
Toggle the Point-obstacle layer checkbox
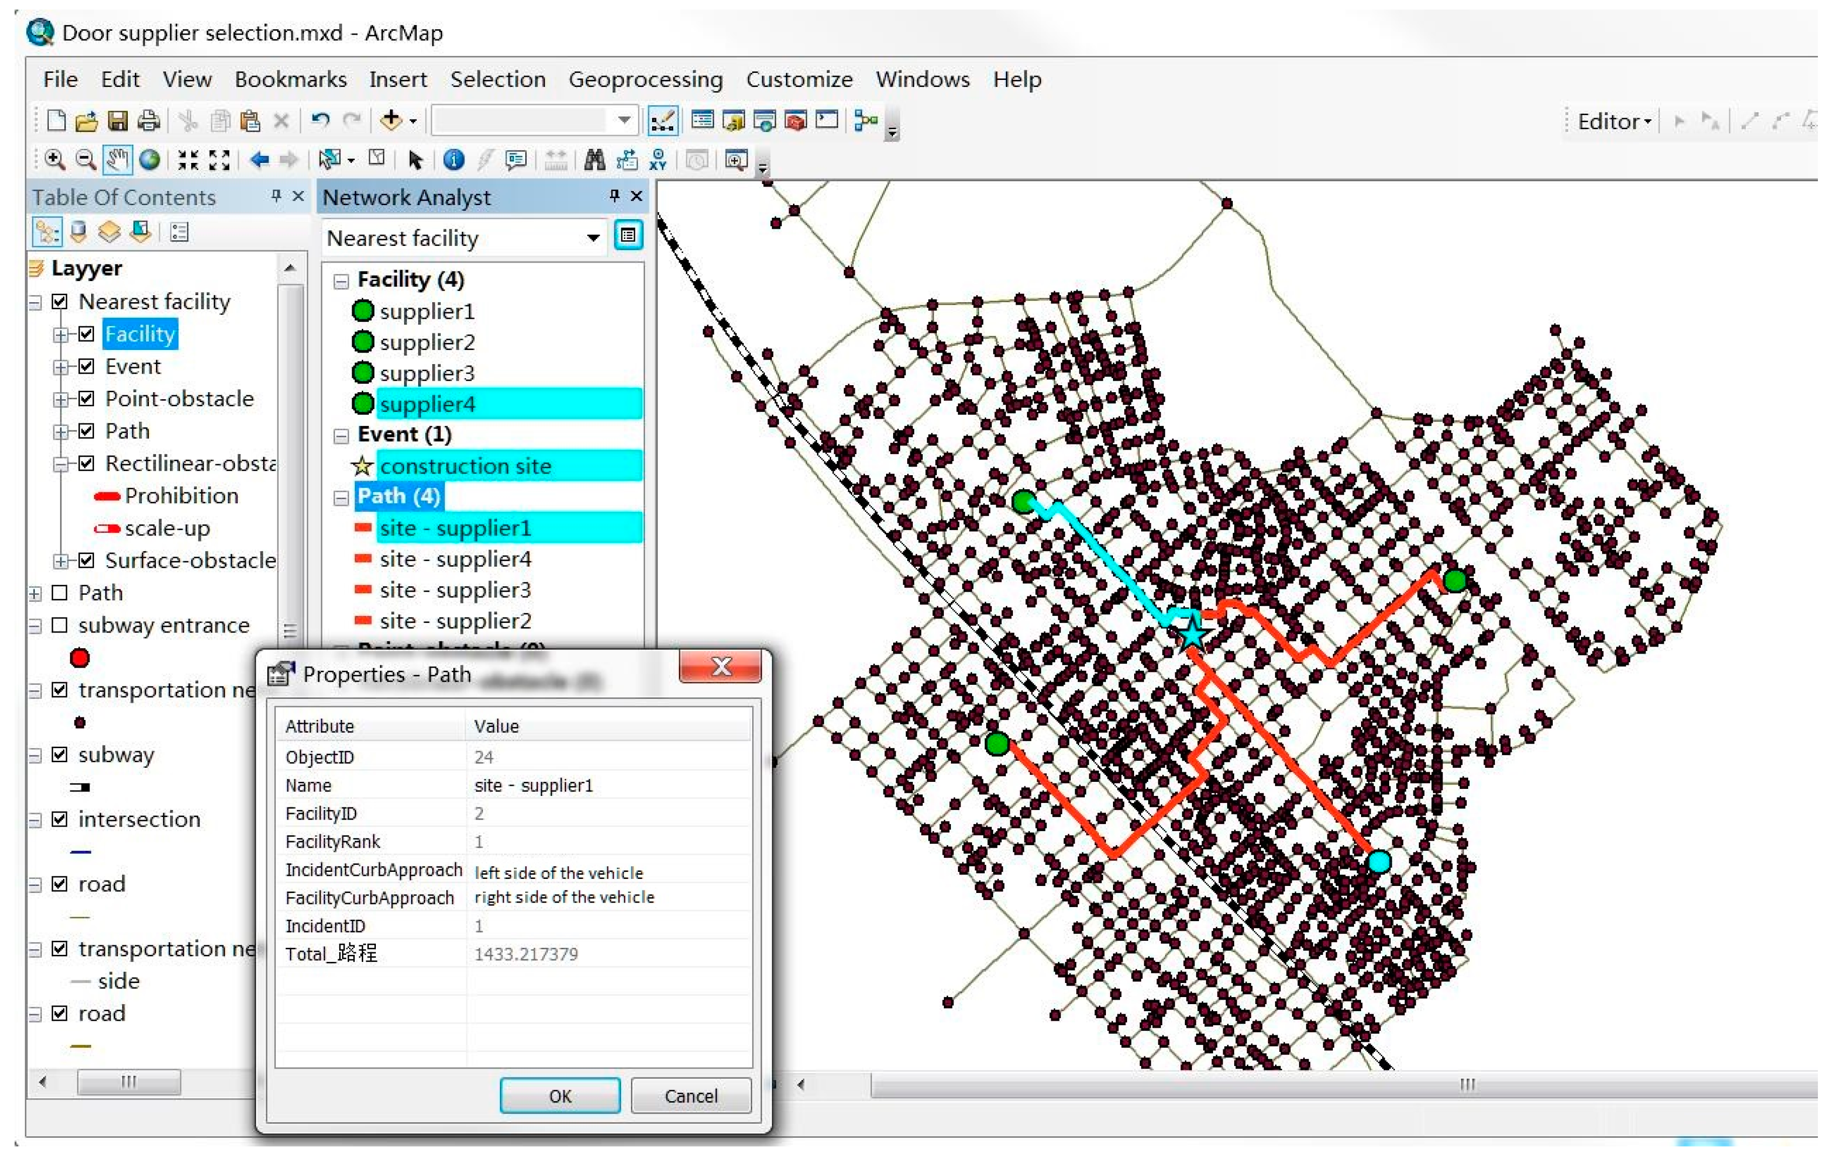click(x=87, y=399)
